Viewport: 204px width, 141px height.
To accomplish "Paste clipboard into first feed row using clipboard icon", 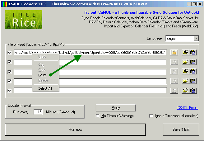I will point(193,53).
